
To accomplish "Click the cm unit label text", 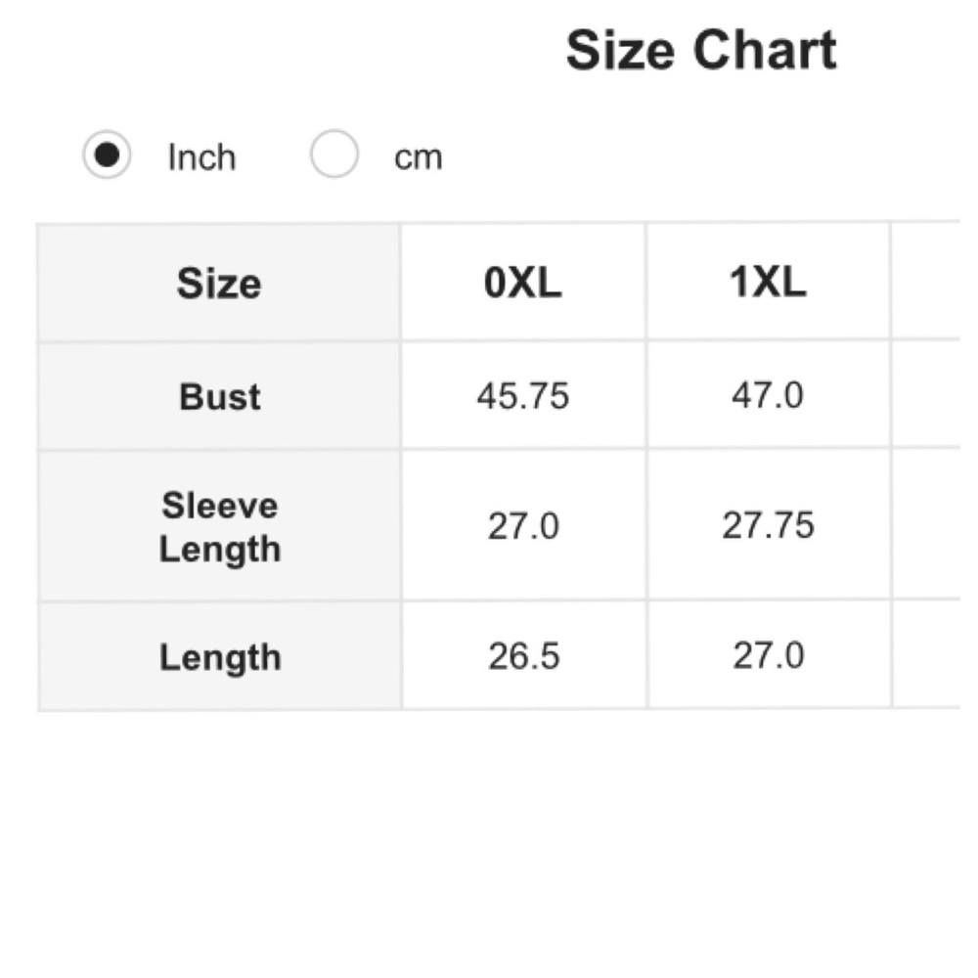I will (x=418, y=157).
